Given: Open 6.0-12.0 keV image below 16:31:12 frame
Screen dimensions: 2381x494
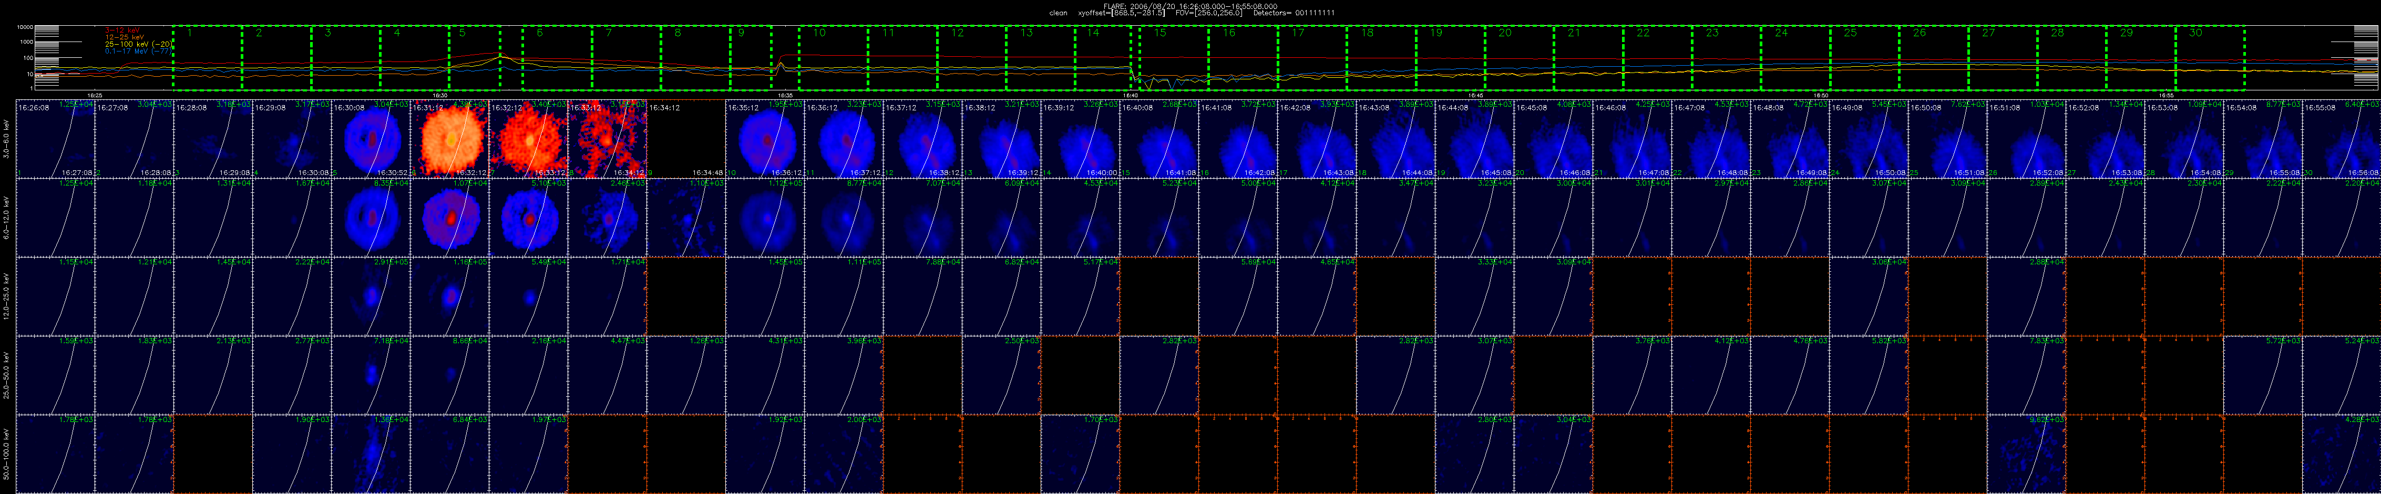Looking at the screenshot, I should click(449, 217).
